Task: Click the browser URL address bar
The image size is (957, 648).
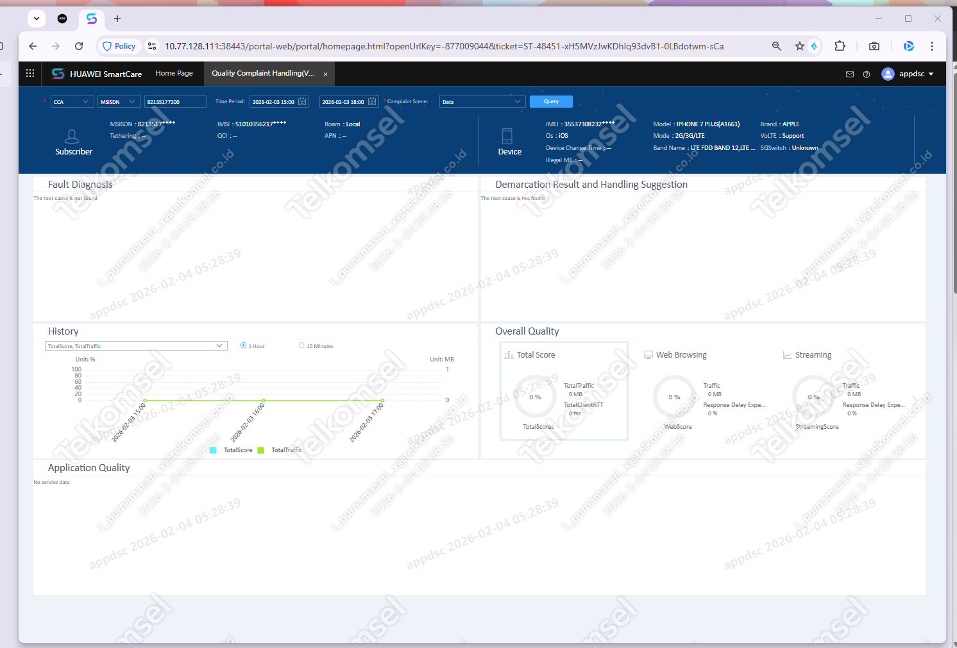Action: 444,46
